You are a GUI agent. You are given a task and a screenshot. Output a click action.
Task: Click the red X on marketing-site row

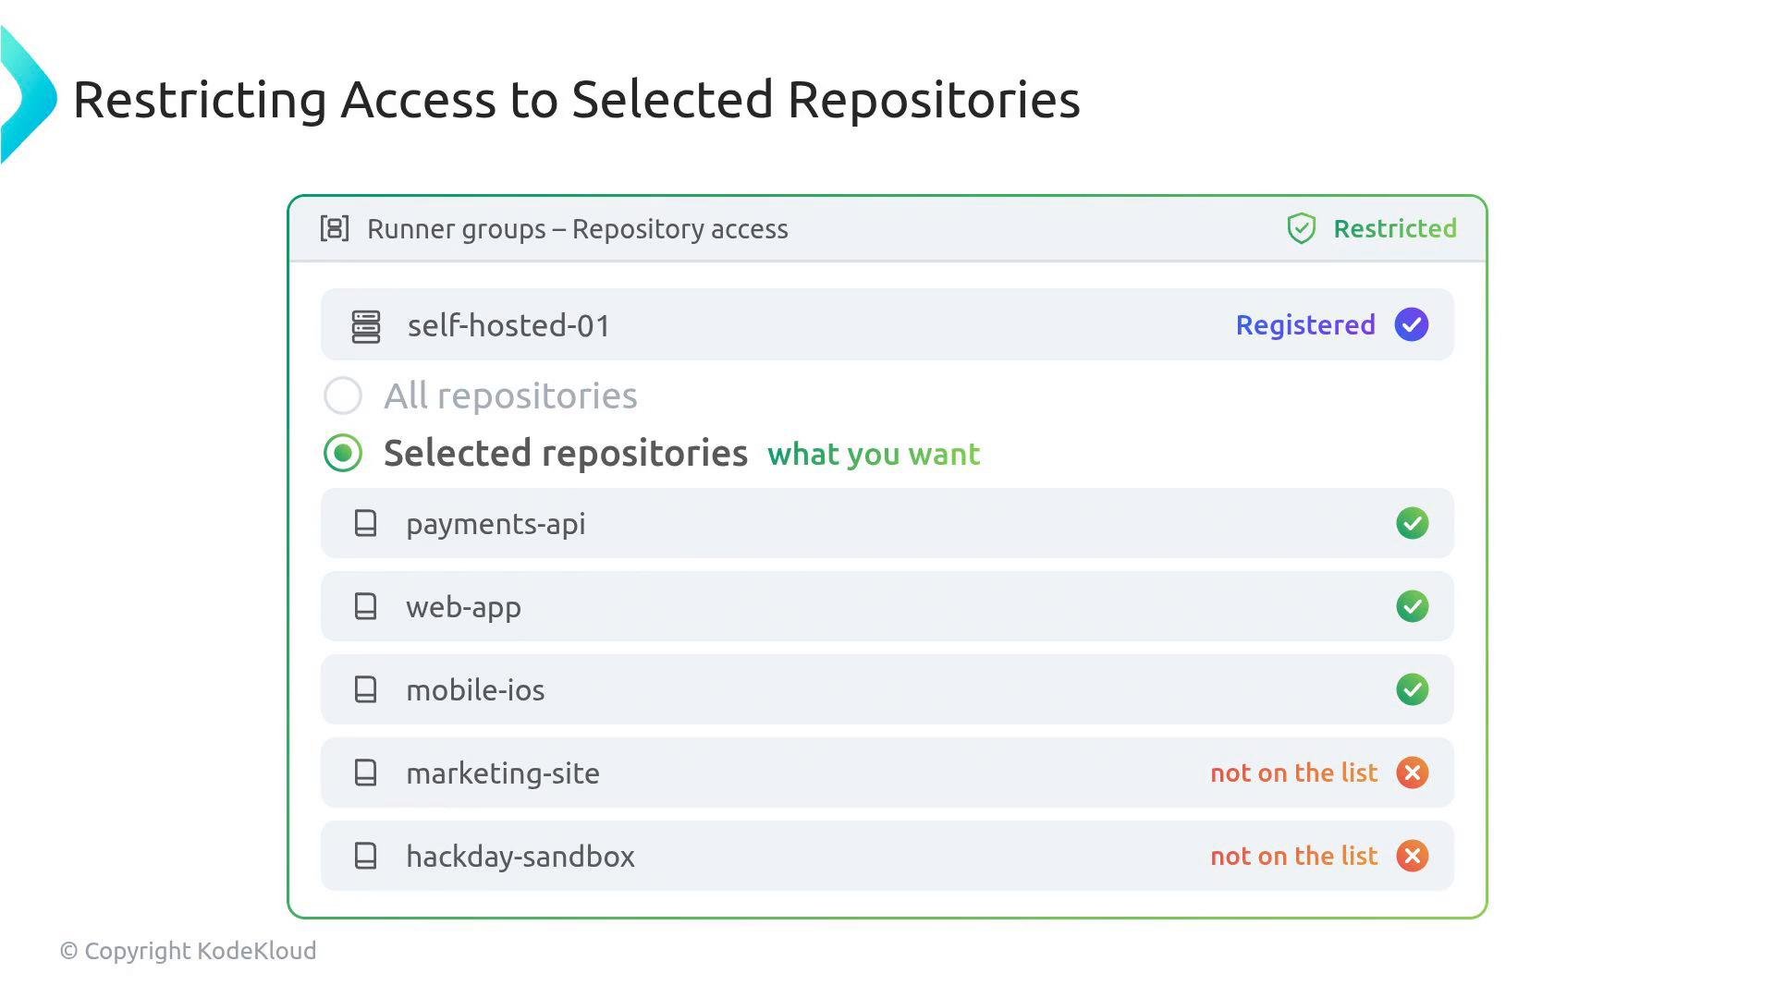coord(1412,773)
